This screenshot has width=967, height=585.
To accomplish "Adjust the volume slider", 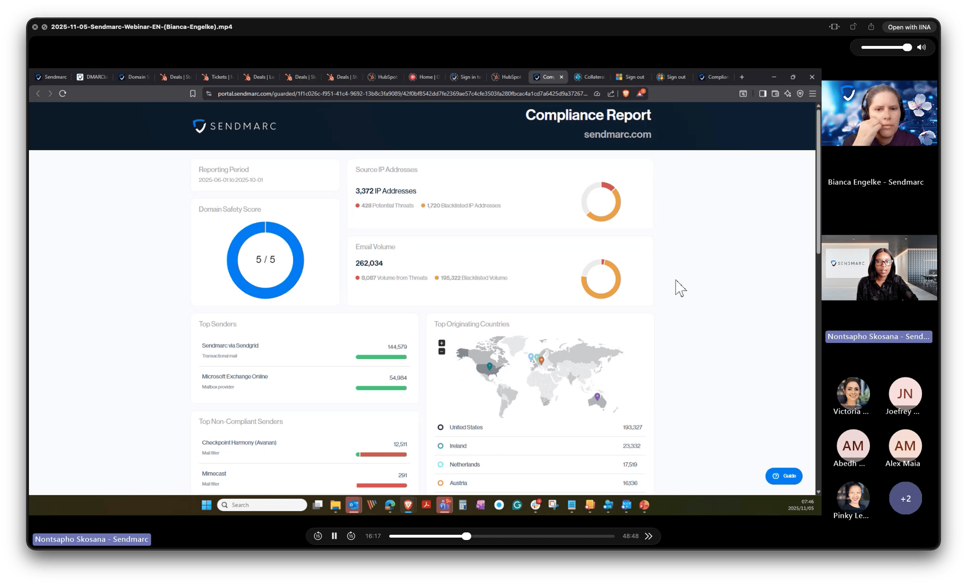I will pyautogui.click(x=886, y=47).
